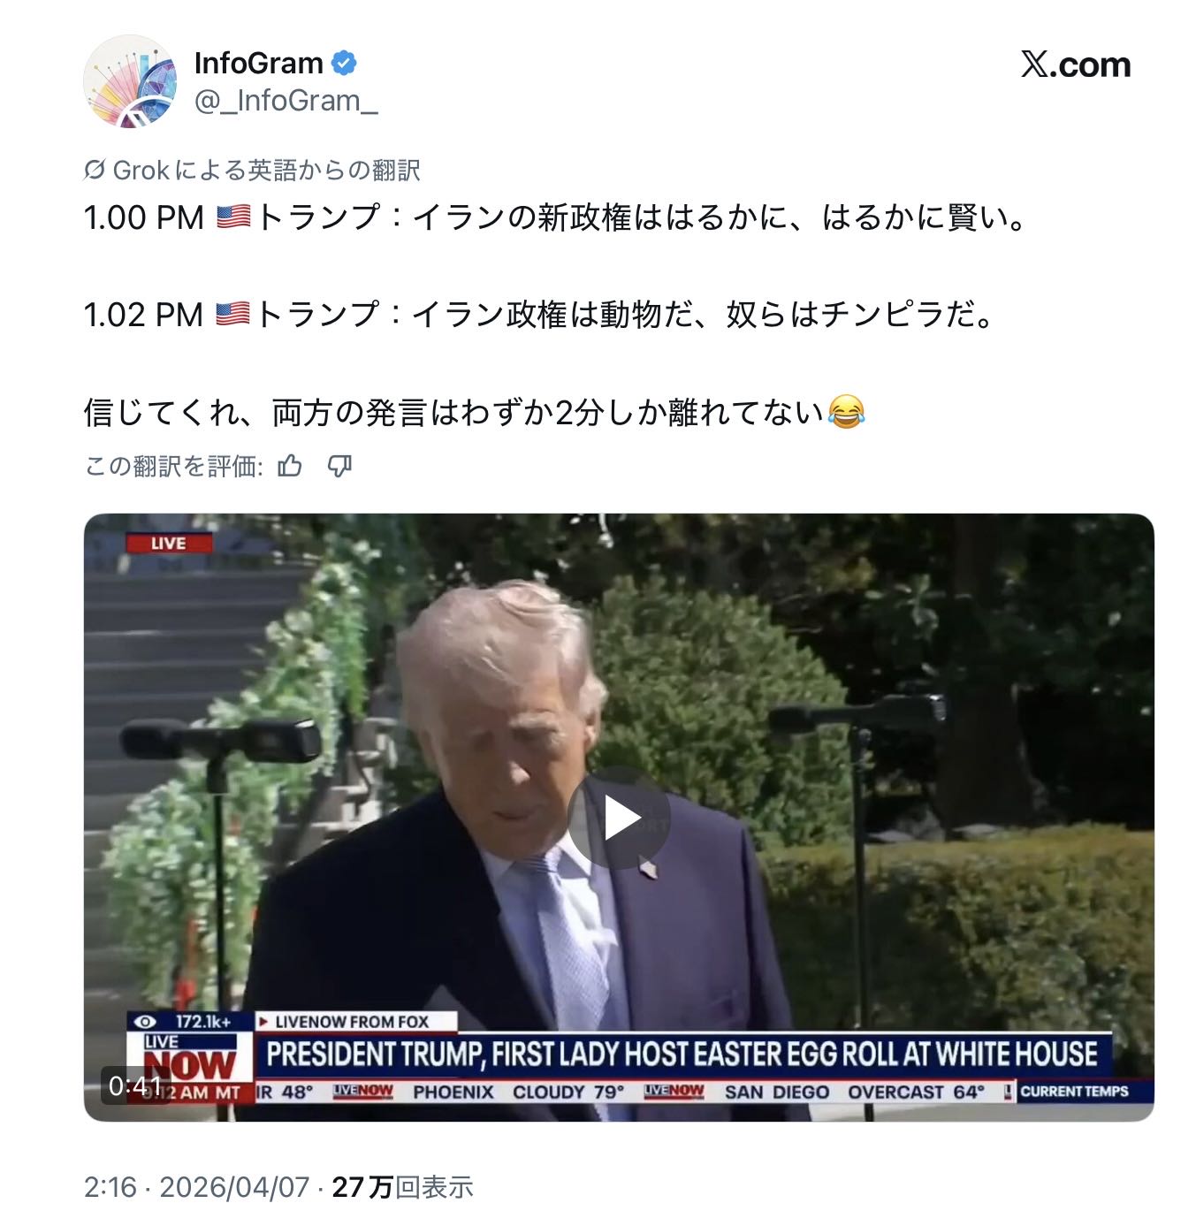Click the 0:41 video duration label
1196x1226 pixels.
[x=135, y=1085]
